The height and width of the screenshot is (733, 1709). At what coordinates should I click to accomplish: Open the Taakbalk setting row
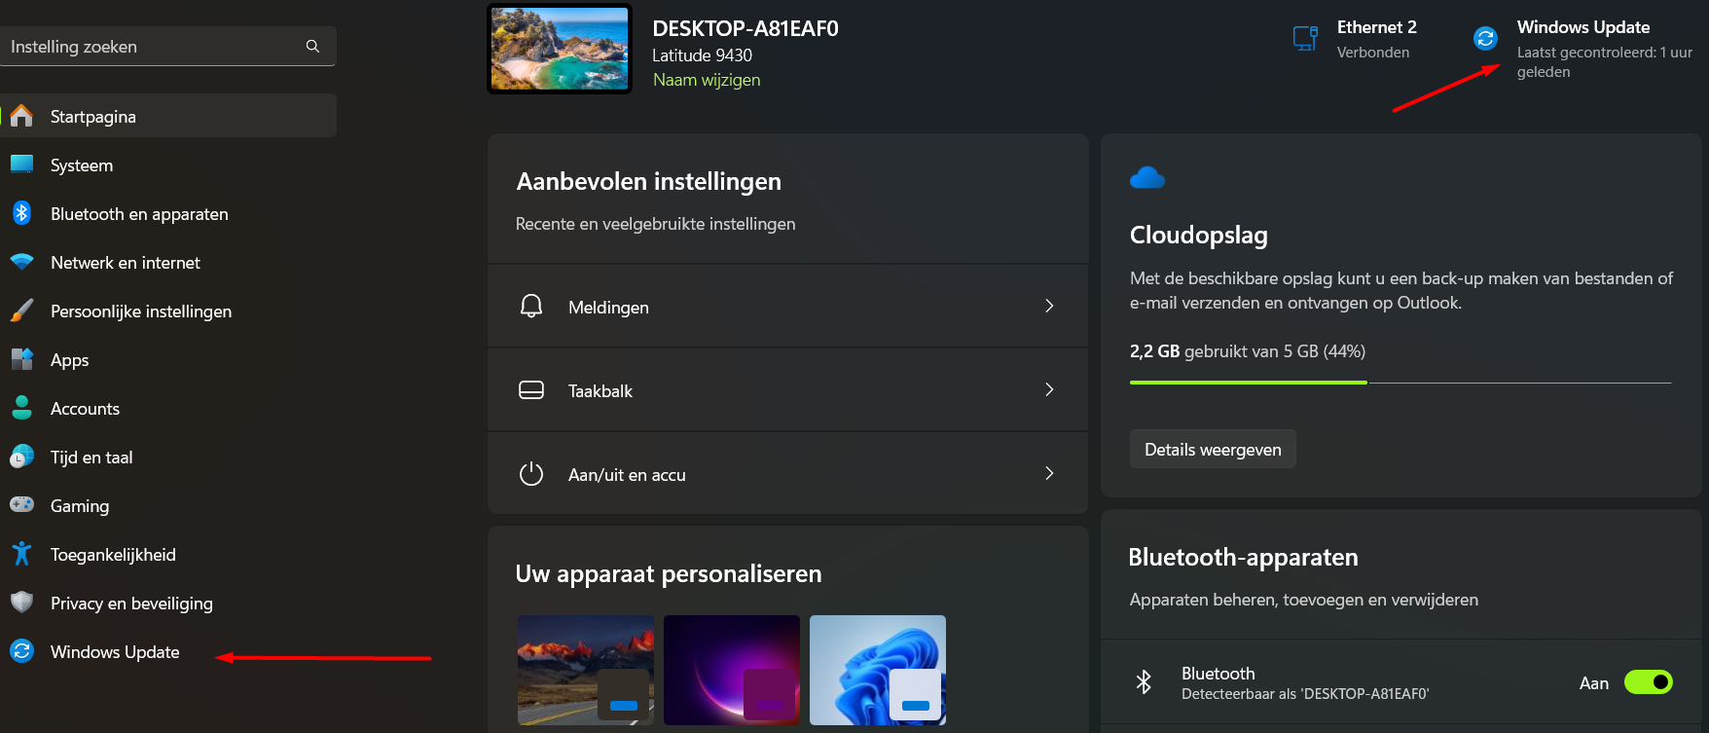(787, 389)
